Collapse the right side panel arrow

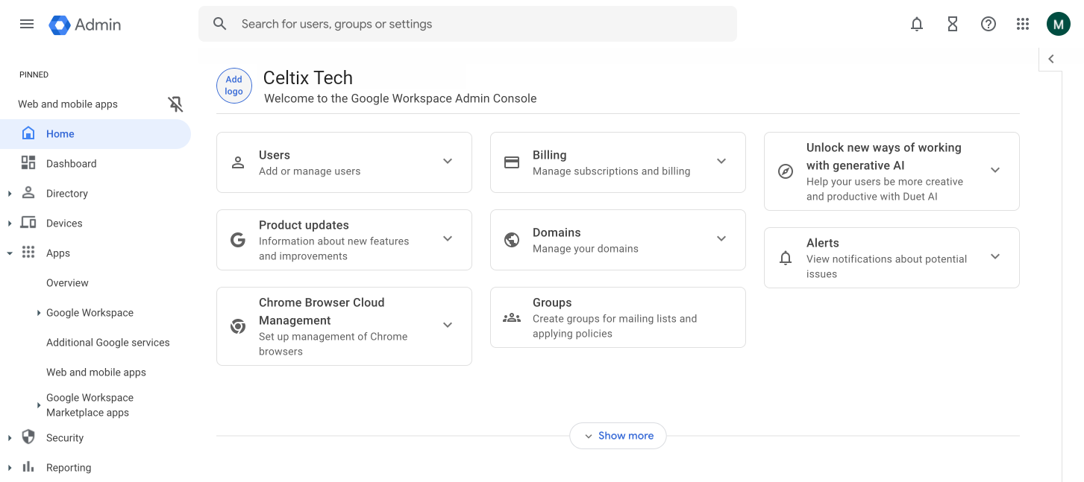pyautogui.click(x=1050, y=59)
